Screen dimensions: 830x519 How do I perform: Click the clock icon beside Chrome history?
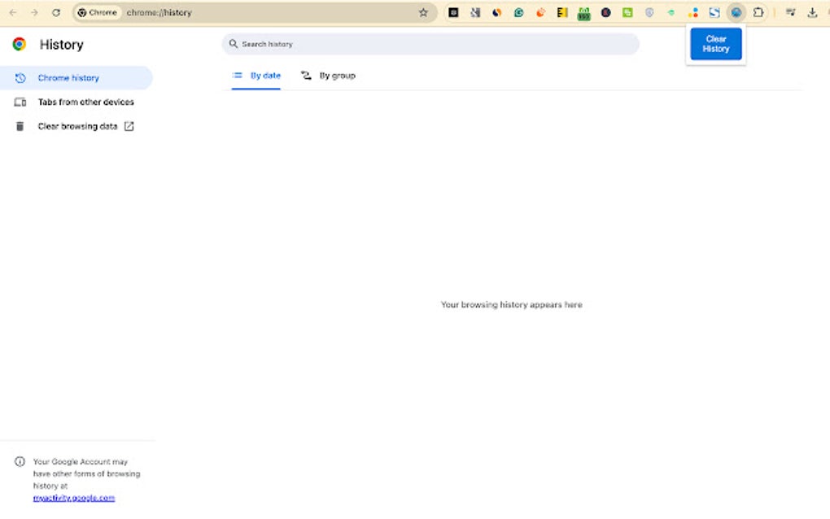click(x=20, y=77)
